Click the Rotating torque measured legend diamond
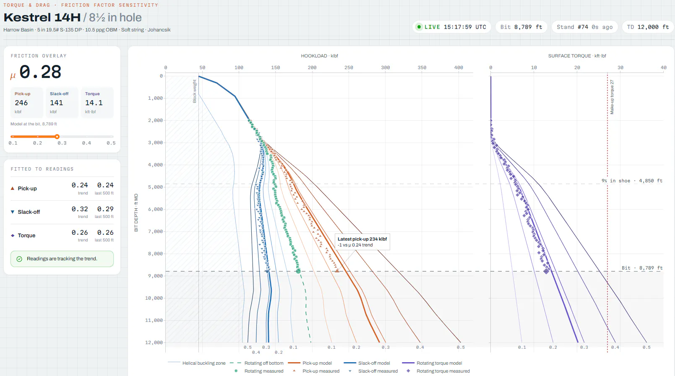Image resolution: width=675 pixels, height=376 pixels. 408,371
